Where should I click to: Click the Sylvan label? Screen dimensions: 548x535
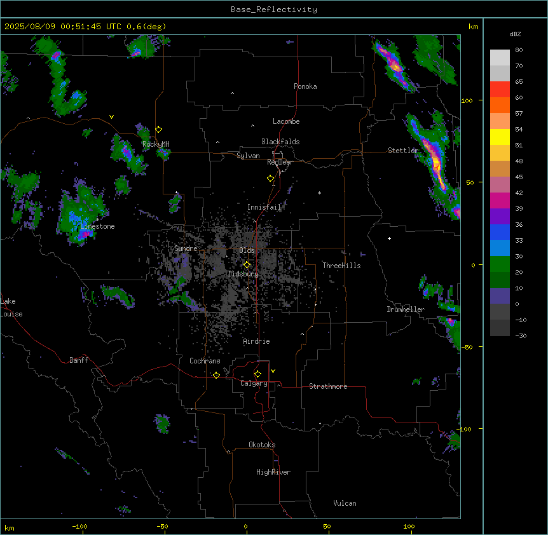coord(248,156)
